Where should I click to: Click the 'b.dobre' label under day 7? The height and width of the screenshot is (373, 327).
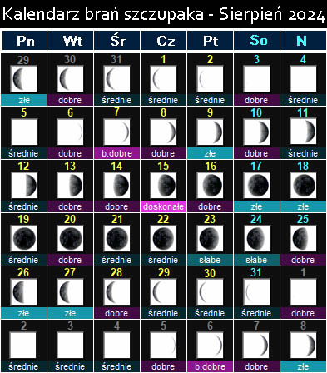coord(116,153)
